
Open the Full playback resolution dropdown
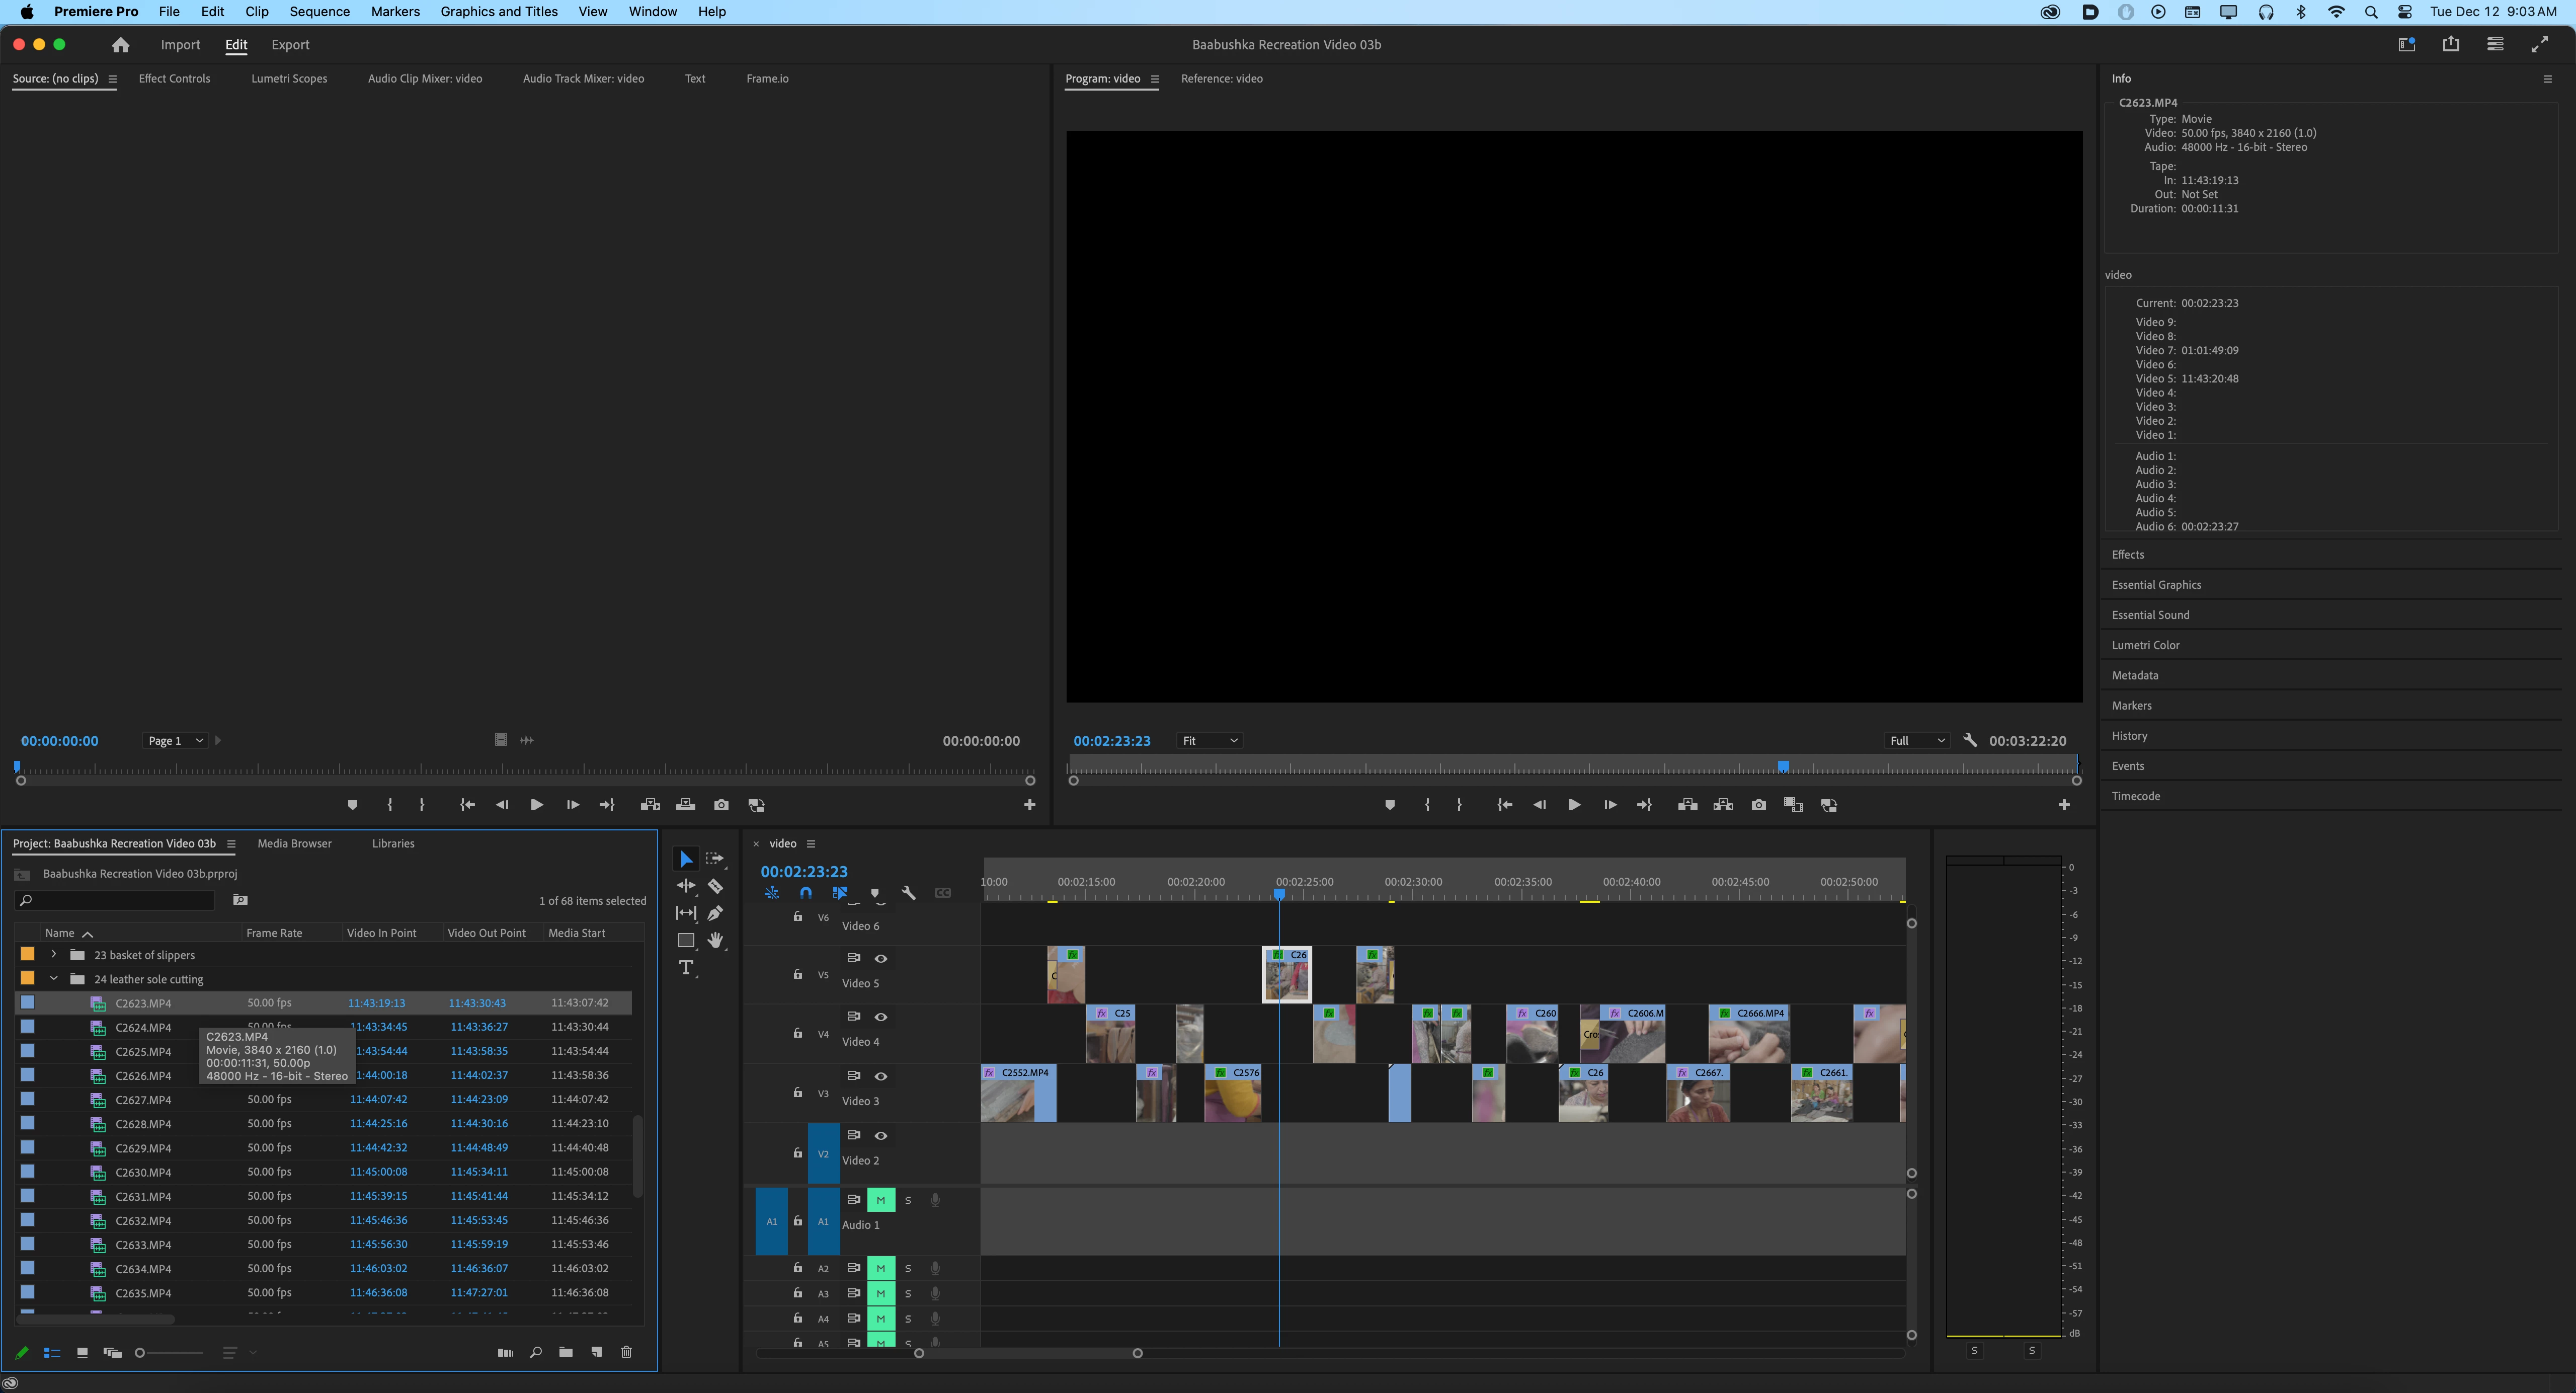(1917, 741)
